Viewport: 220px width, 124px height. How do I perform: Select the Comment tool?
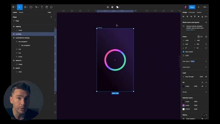click(x=51, y=7)
